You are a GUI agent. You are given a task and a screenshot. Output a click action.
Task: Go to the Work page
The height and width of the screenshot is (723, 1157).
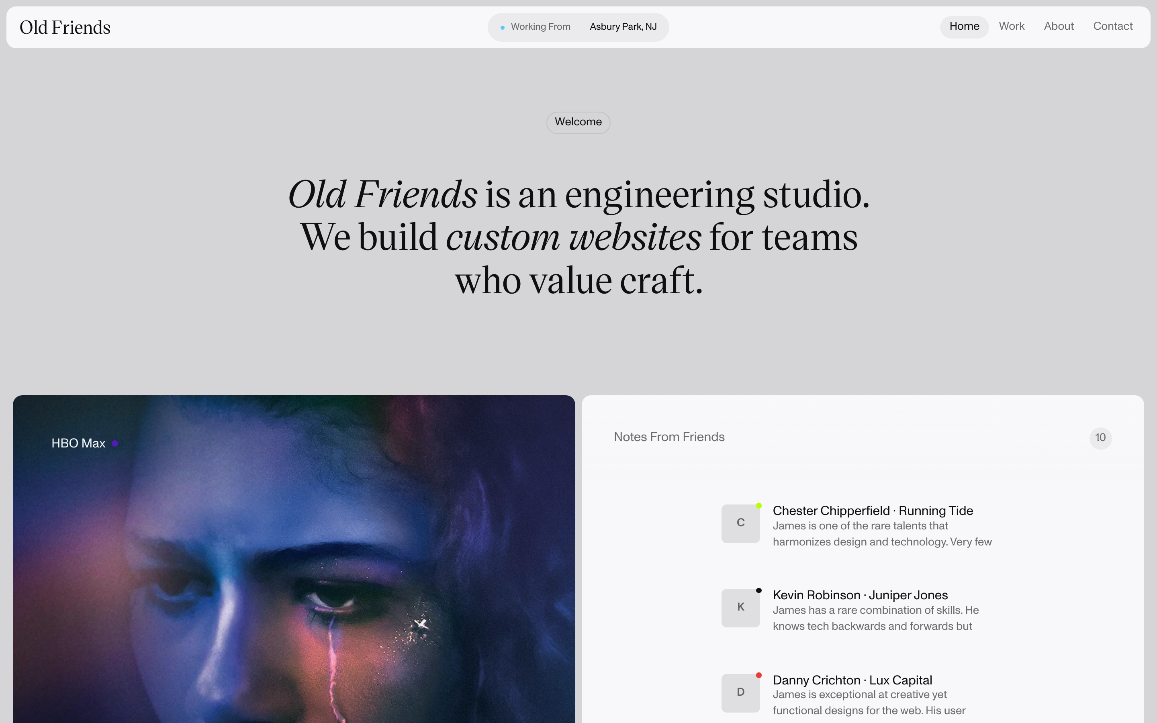pyautogui.click(x=1011, y=26)
